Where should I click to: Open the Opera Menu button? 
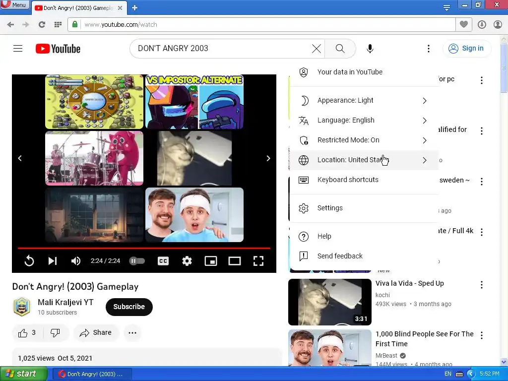[15, 4]
